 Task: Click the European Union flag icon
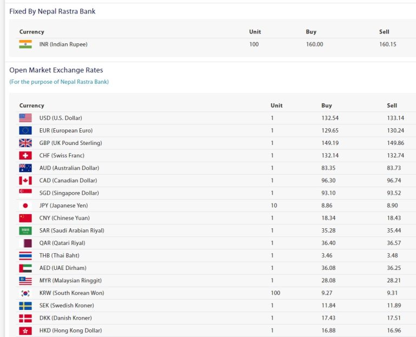tap(25, 130)
